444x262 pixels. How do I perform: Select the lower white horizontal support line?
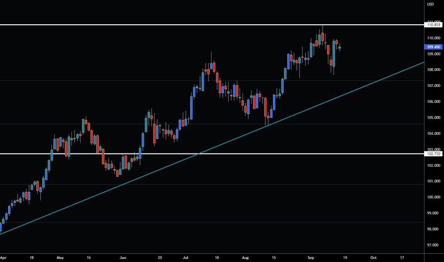[212, 154]
